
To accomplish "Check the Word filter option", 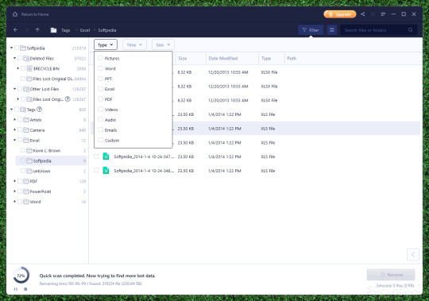I will point(100,68).
